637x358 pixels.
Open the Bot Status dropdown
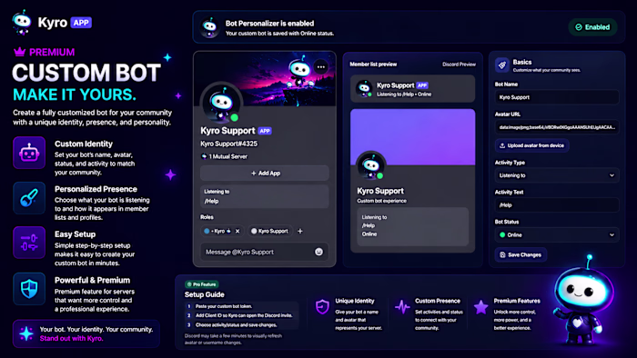click(x=557, y=234)
